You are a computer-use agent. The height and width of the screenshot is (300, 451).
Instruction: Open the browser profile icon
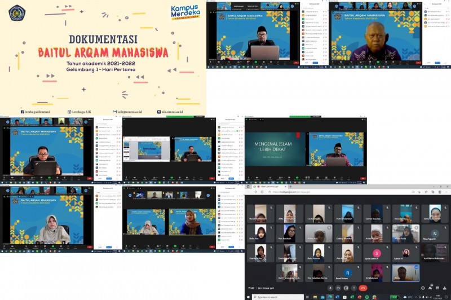tap(440, 192)
